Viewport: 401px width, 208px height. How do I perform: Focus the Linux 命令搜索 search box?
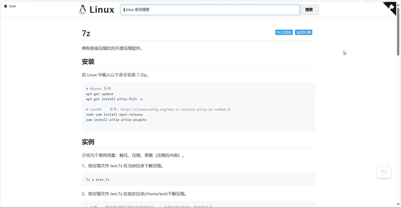(210, 9)
